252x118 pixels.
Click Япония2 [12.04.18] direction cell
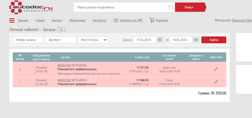(41, 82)
